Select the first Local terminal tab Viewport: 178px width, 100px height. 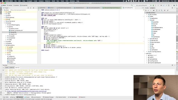[x=7, y=67]
